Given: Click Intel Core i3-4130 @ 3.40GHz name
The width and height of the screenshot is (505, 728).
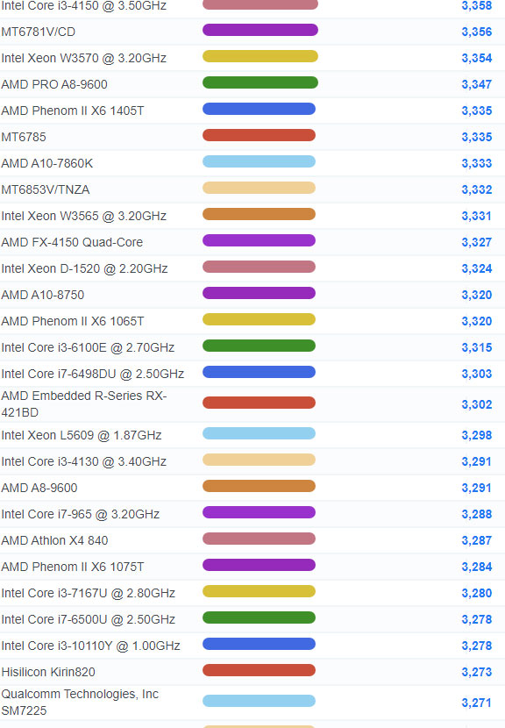Looking at the screenshot, I should tap(84, 461).
